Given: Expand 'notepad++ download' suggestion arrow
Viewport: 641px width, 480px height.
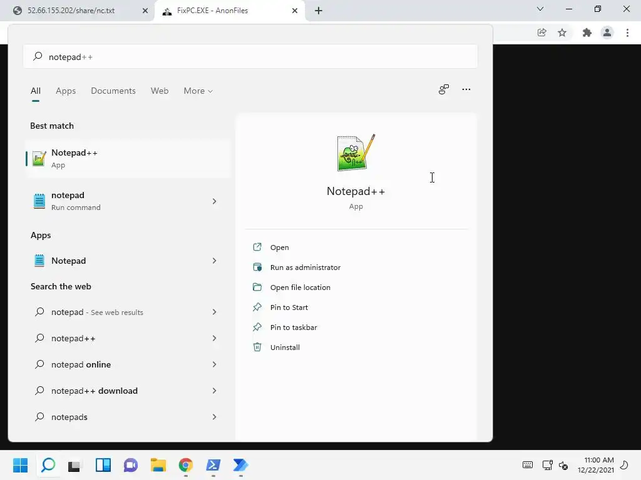Looking at the screenshot, I should [x=214, y=391].
